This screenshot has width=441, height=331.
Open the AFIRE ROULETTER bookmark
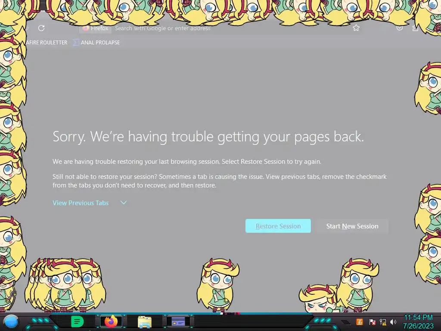pyautogui.click(x=47, y=43)
